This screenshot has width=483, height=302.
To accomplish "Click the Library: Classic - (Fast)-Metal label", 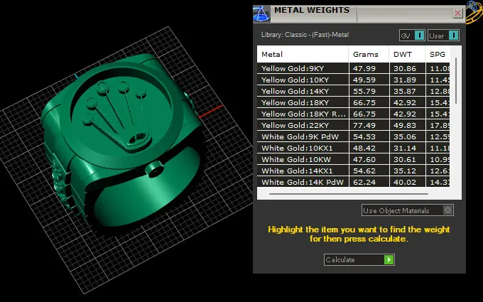I will click(x=305, y=35).
